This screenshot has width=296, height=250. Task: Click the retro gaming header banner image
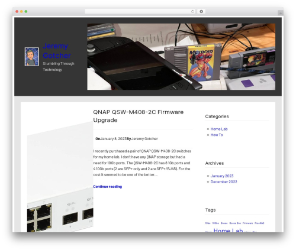(x=181, y=57)
